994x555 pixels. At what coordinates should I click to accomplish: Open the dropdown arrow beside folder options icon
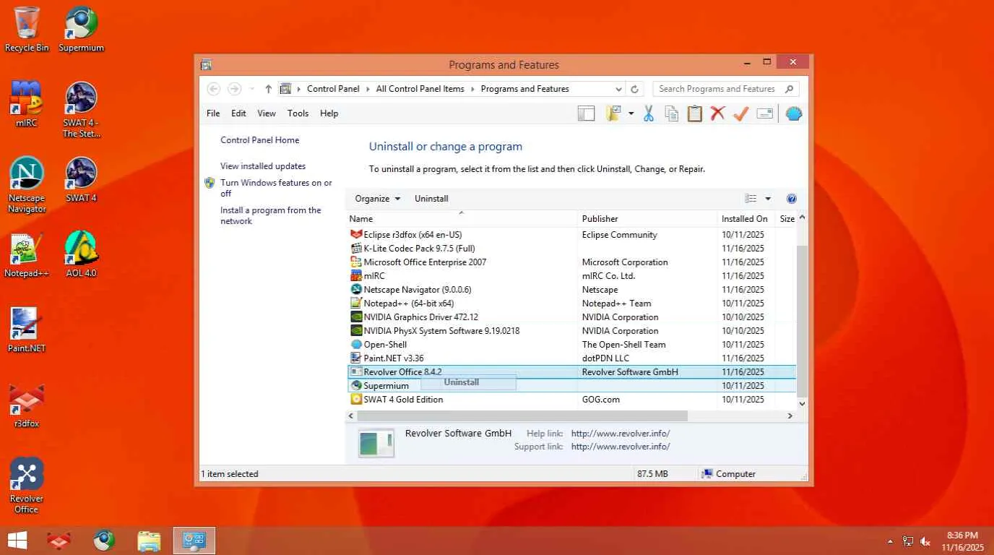(631, 113)
